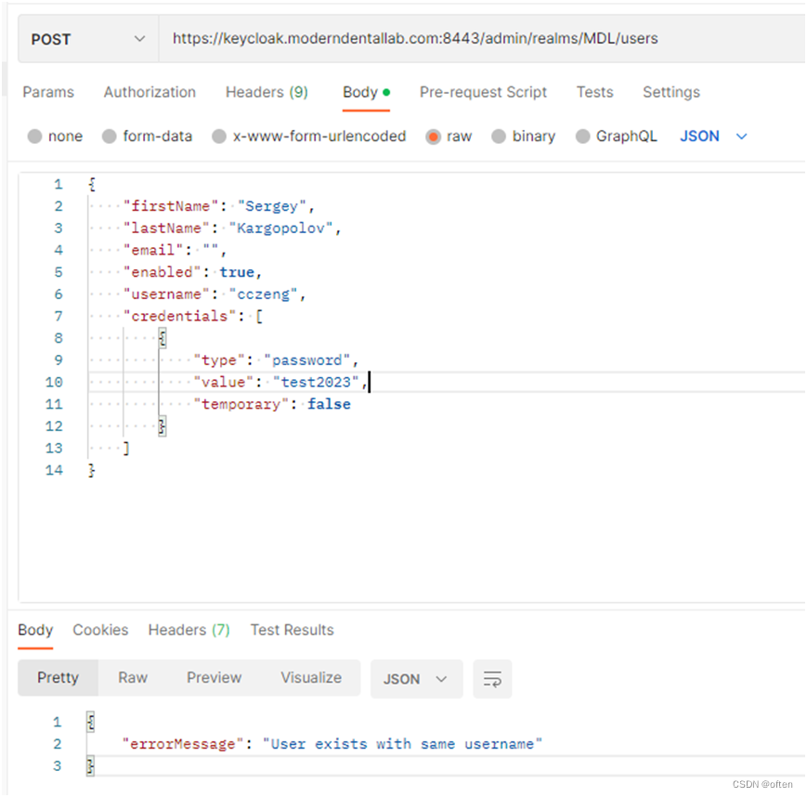The image size is (807, 797).
Task: Go to Pre-request Script tab
Action: click(483, 92)
